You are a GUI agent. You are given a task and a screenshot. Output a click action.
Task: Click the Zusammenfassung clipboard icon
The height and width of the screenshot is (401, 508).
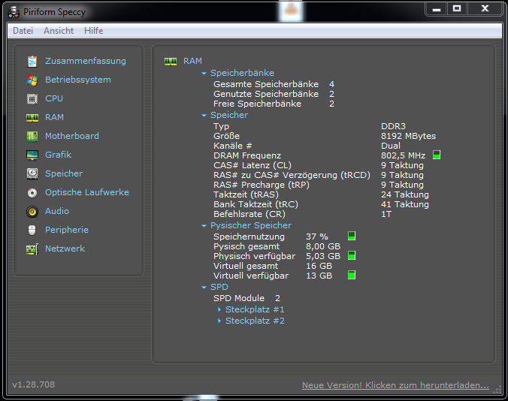tap(32, 61)
